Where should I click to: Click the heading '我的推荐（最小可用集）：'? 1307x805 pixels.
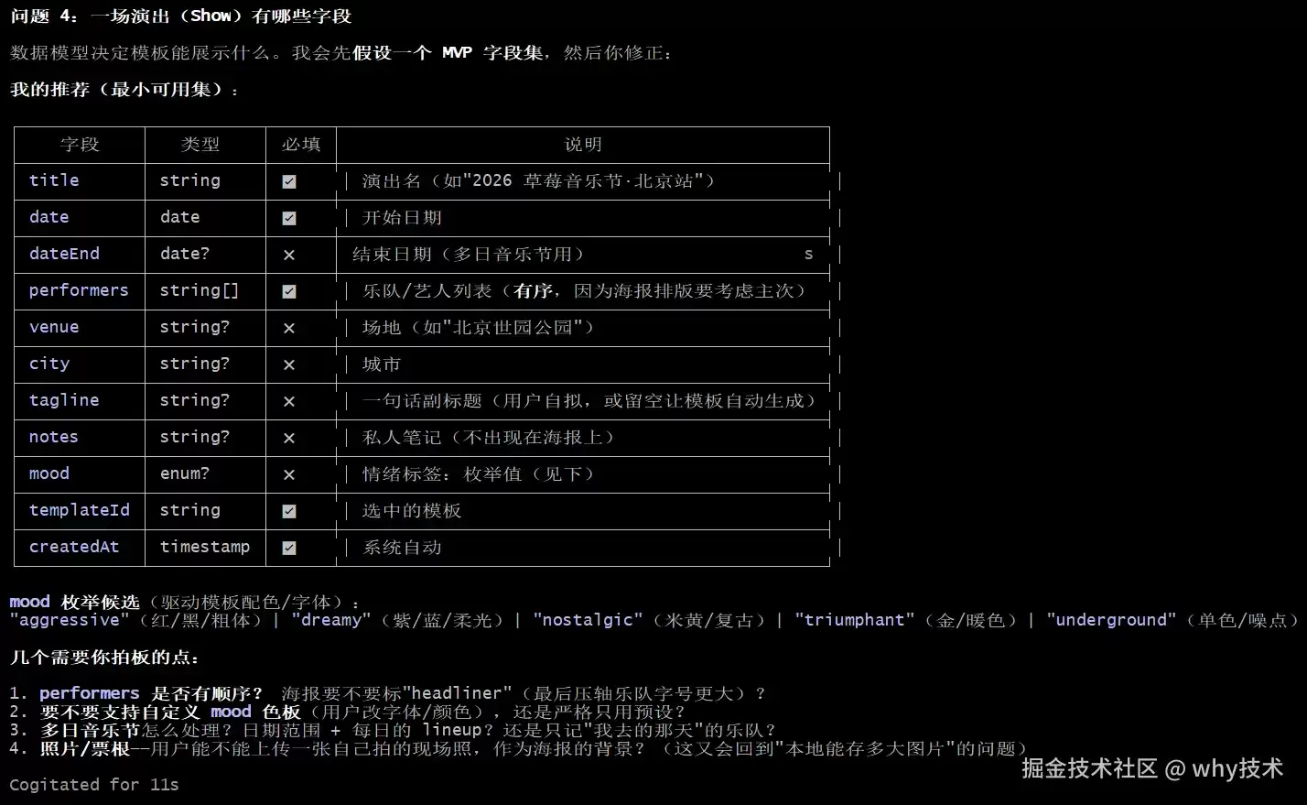[125, 90]
